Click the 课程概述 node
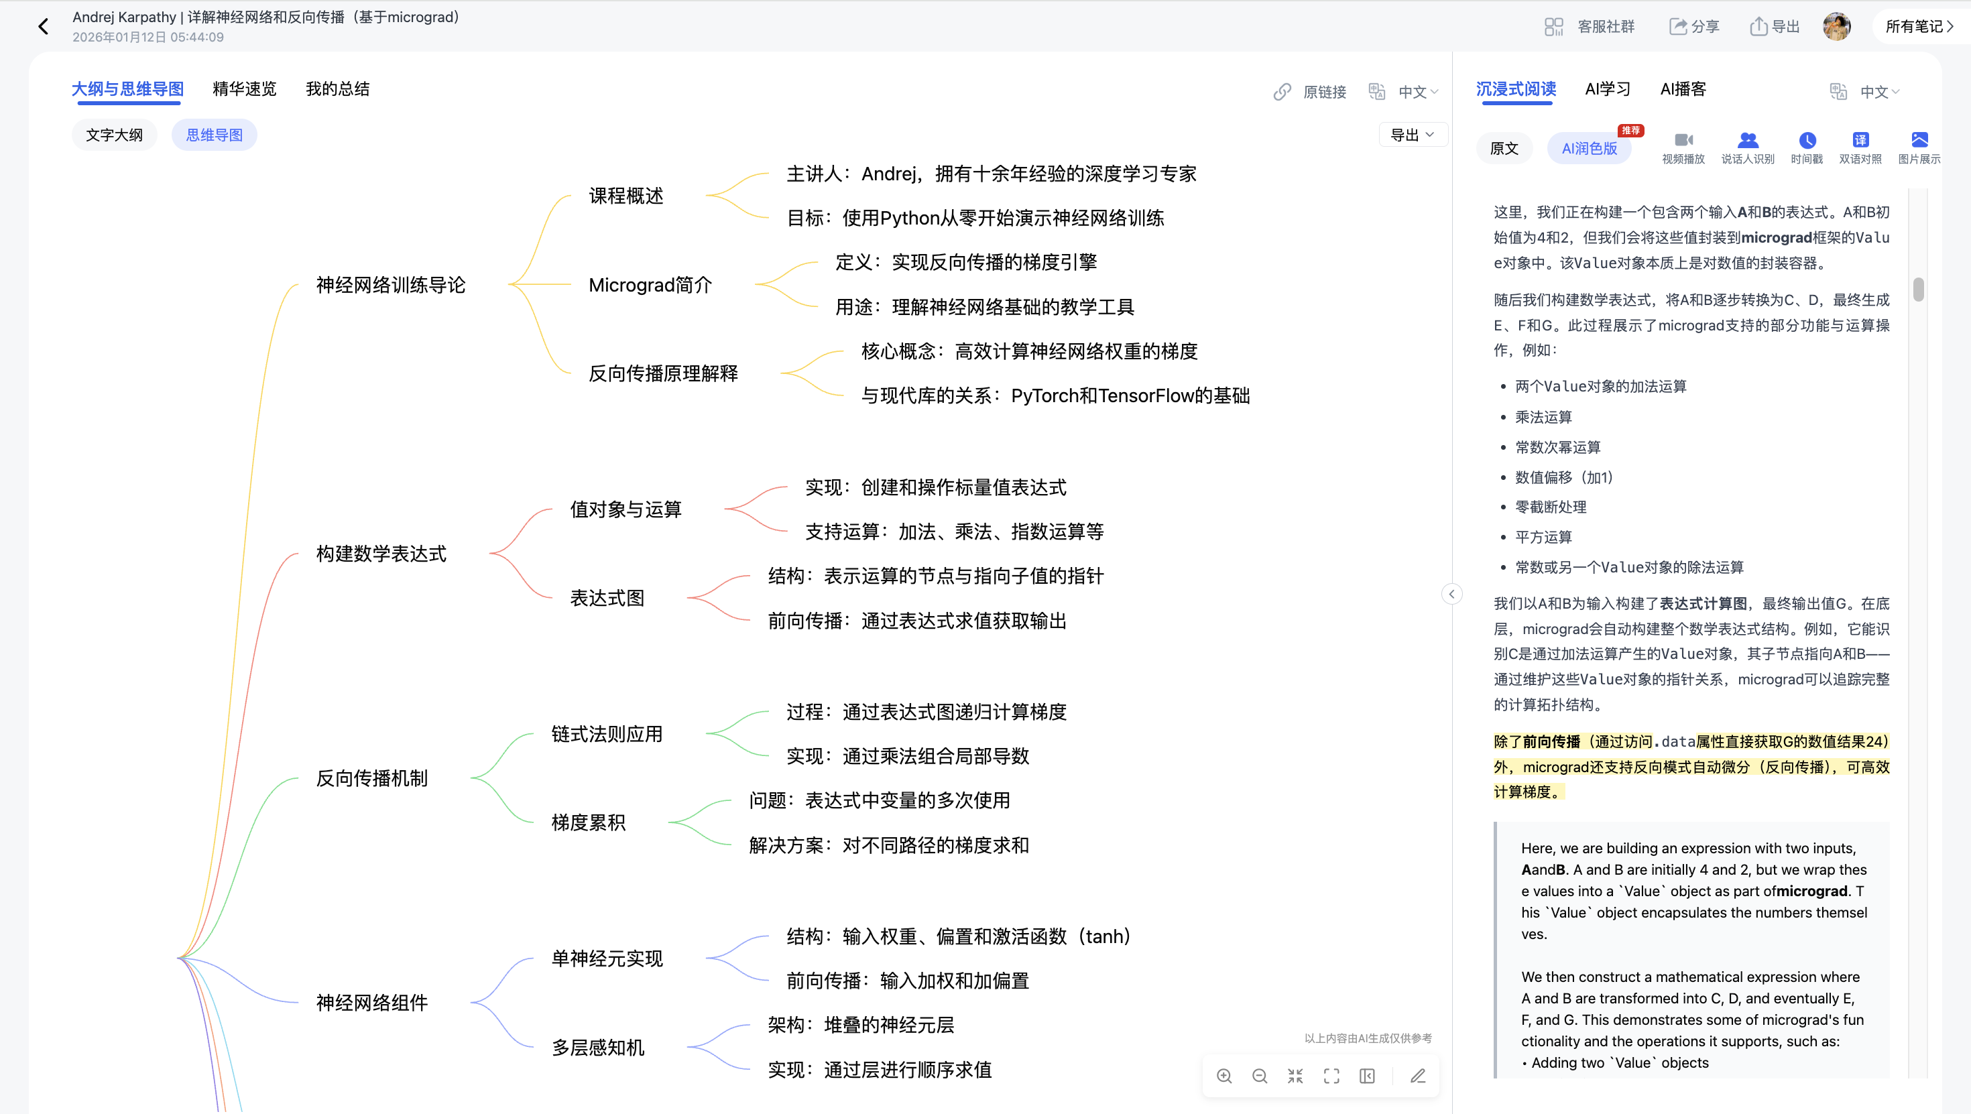 [626, 196]
